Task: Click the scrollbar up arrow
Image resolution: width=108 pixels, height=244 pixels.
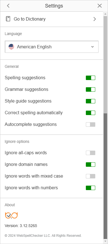Action: coord(105,14)
